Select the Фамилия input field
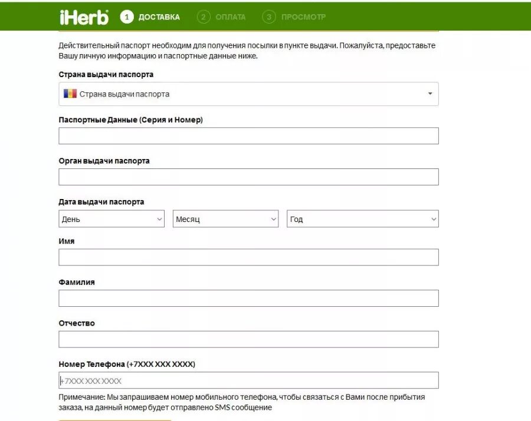The image size is (531, 421). click(248, 299)
